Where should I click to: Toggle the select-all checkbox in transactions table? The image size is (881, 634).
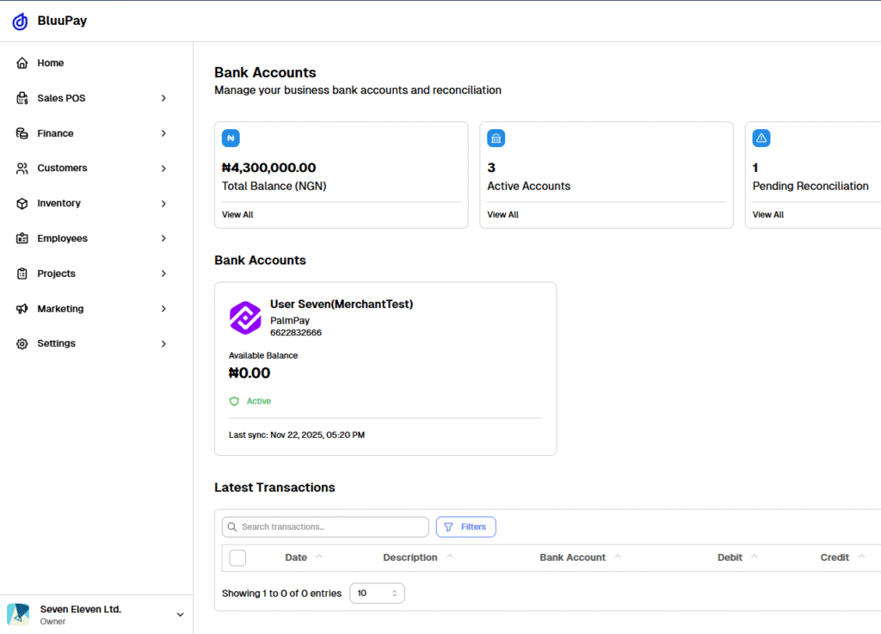point(237,558)
